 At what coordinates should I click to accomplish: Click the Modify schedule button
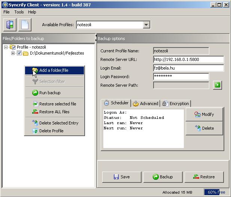204,114
